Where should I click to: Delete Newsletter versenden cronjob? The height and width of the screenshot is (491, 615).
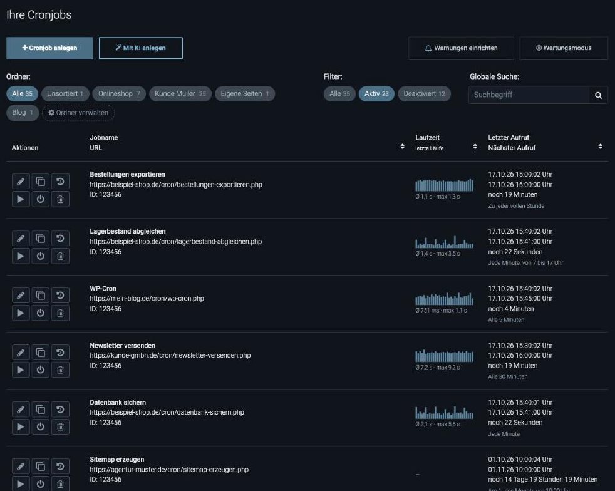(x=60, y=370)
